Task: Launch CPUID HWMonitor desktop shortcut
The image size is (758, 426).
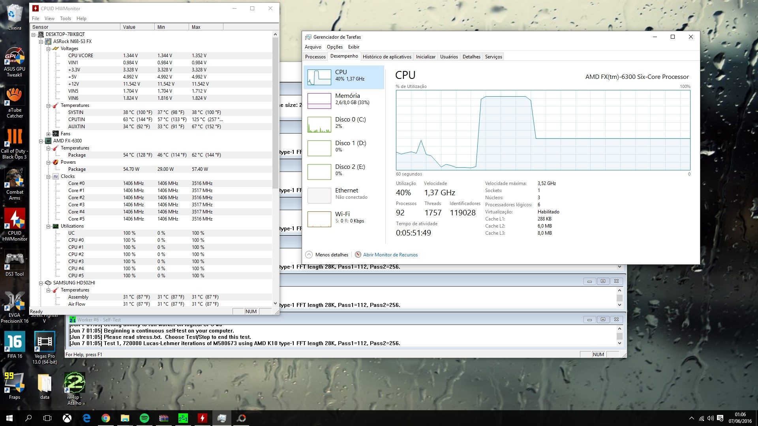Action: (x=15, y=225)
